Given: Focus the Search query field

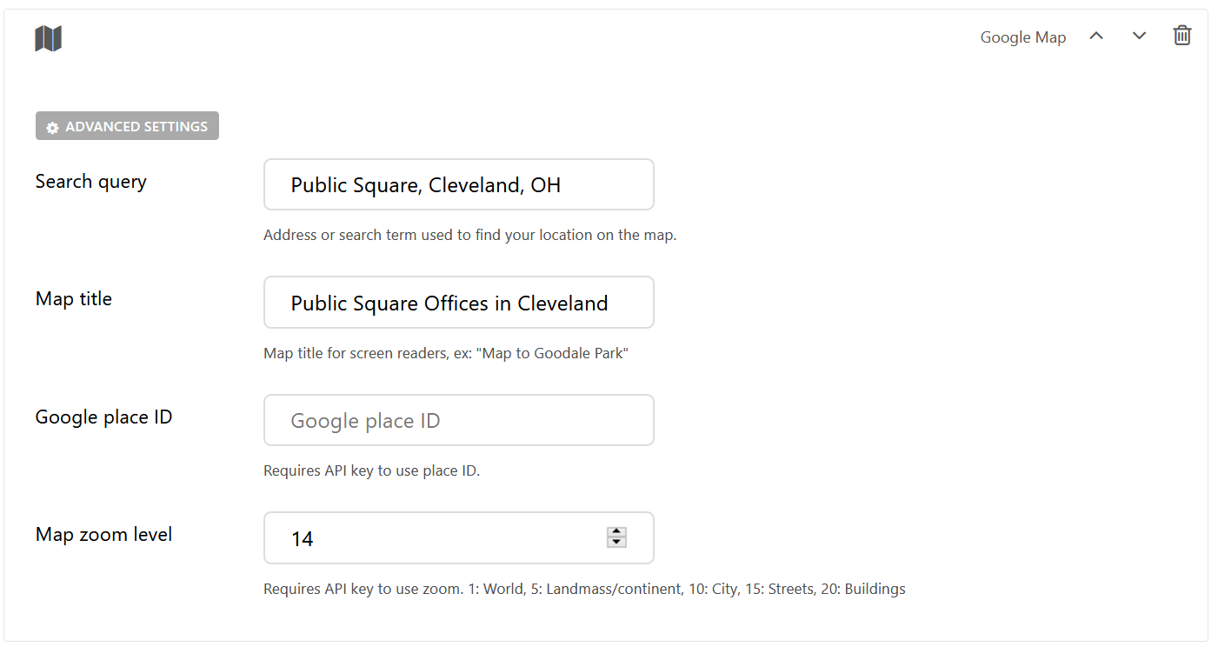Looking at the screenshot, I should click(x=458, y=184).
